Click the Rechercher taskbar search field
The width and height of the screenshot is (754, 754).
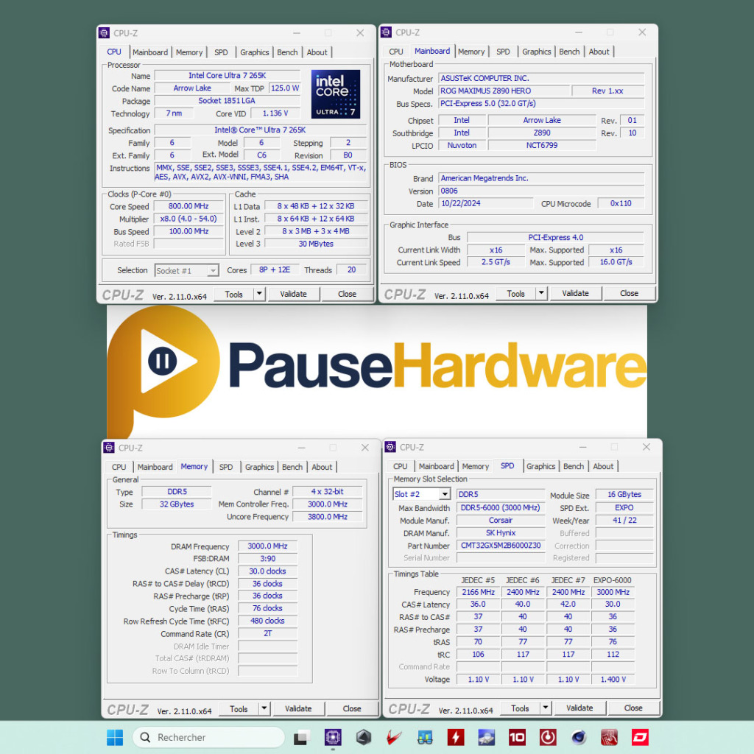coord(208,737)
